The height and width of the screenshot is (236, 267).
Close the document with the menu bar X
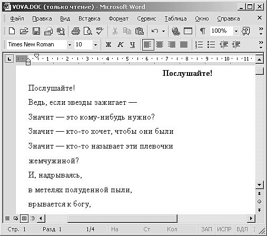coord(260,18)
